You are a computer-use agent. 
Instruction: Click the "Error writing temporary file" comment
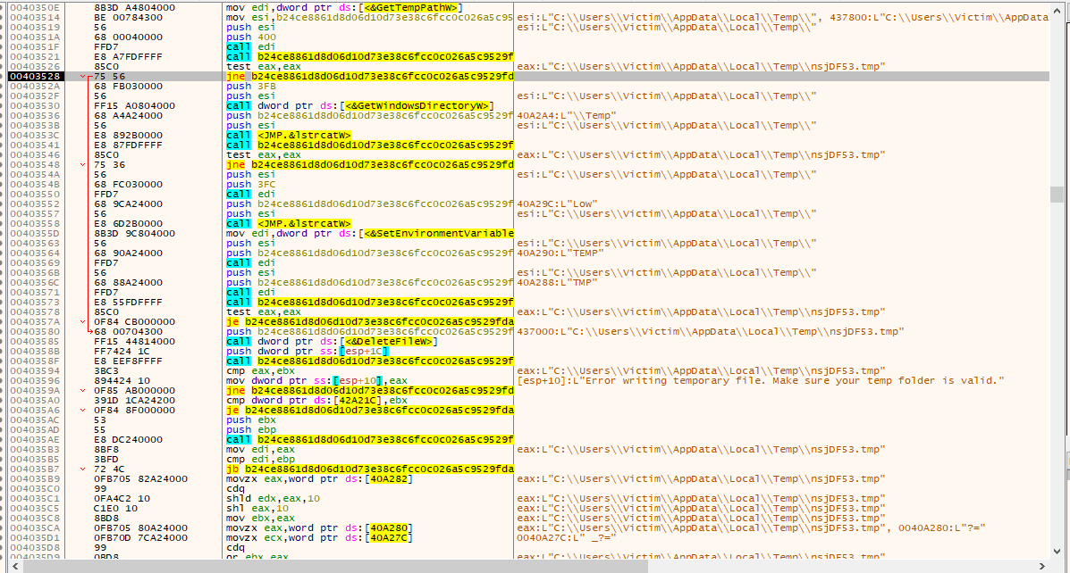pyautogui.click(x=761, y=381)
